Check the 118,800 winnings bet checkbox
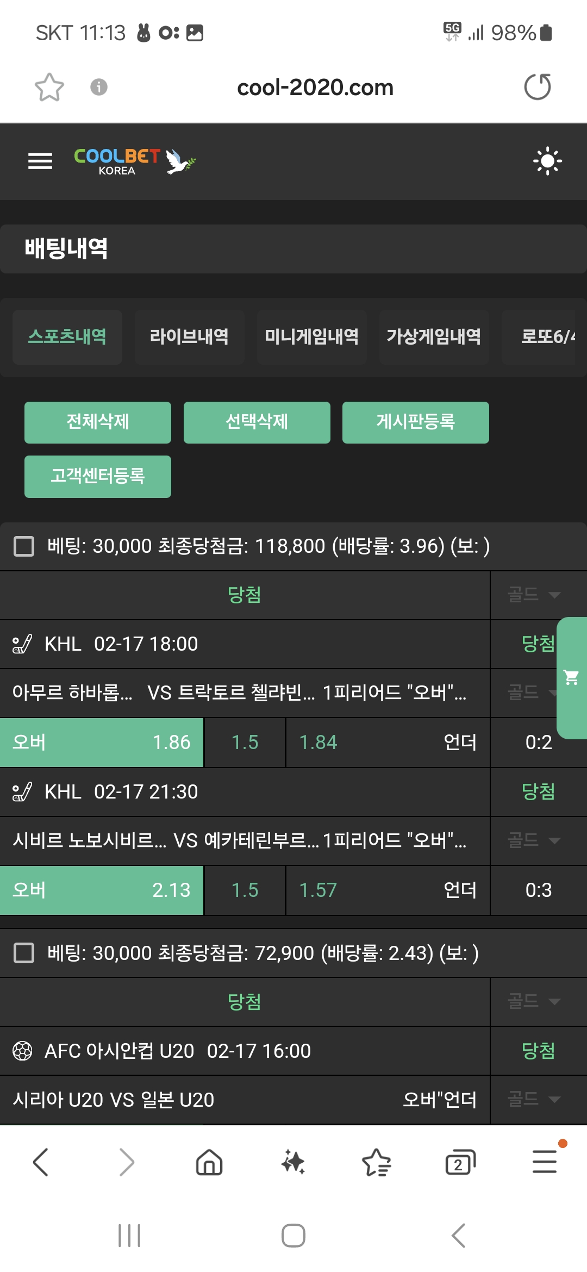The width and height of the screenshot is (587, 1272). (x=24, y=546)
